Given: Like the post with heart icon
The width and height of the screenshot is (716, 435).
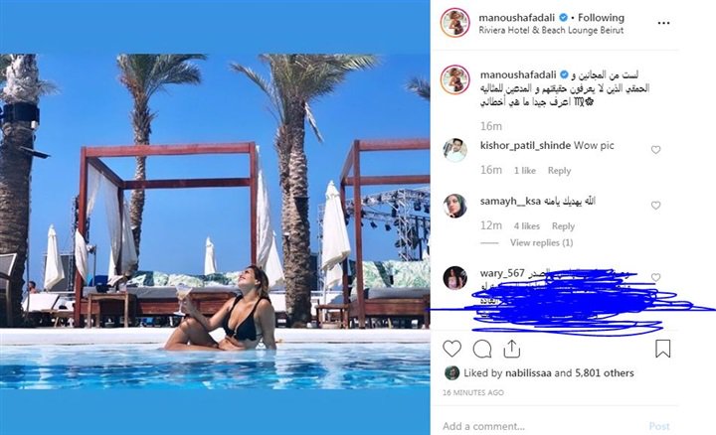Looking at the screenshot, I should tap(452, 349).
